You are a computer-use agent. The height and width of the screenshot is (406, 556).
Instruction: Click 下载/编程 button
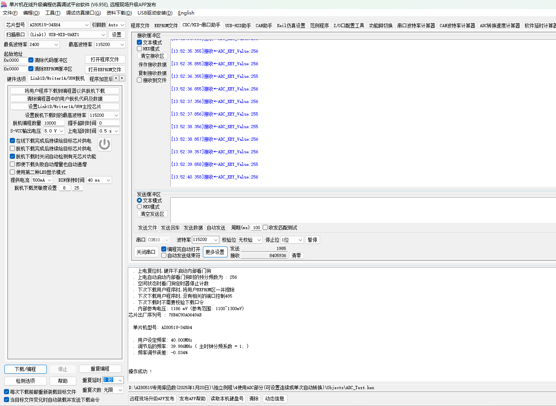point(26,369)
